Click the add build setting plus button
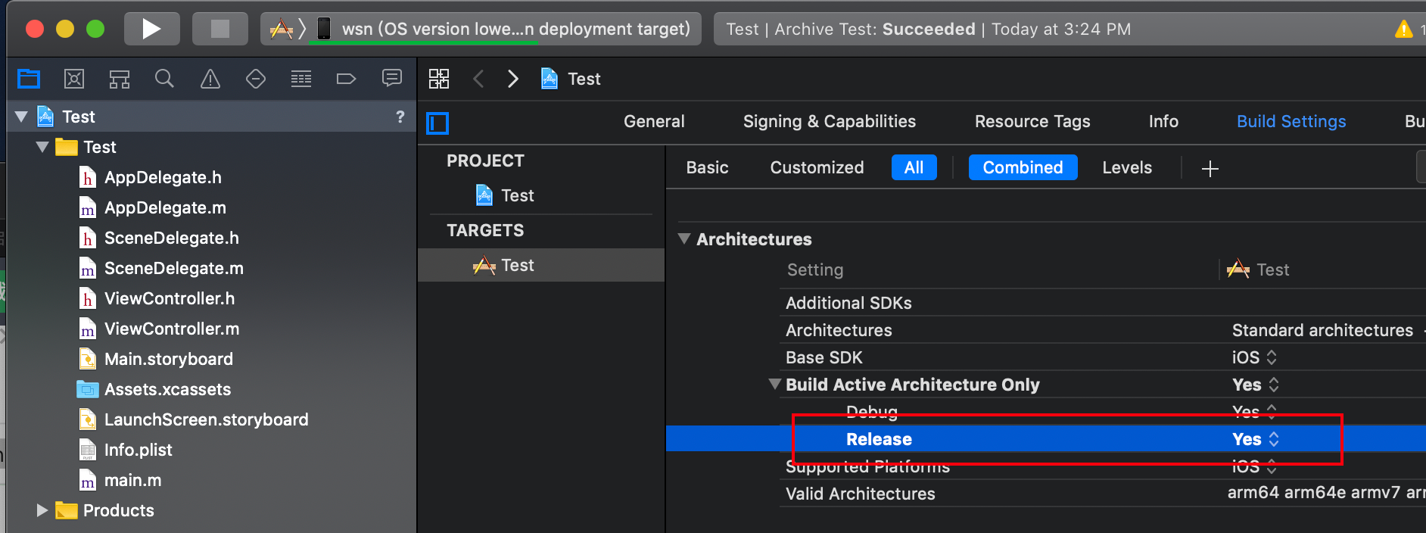1426x533 pixels. tap(1210, 168)
